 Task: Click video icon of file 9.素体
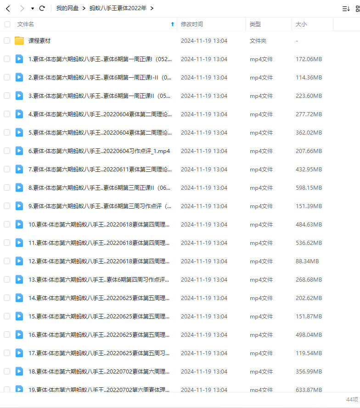(19, 206)
